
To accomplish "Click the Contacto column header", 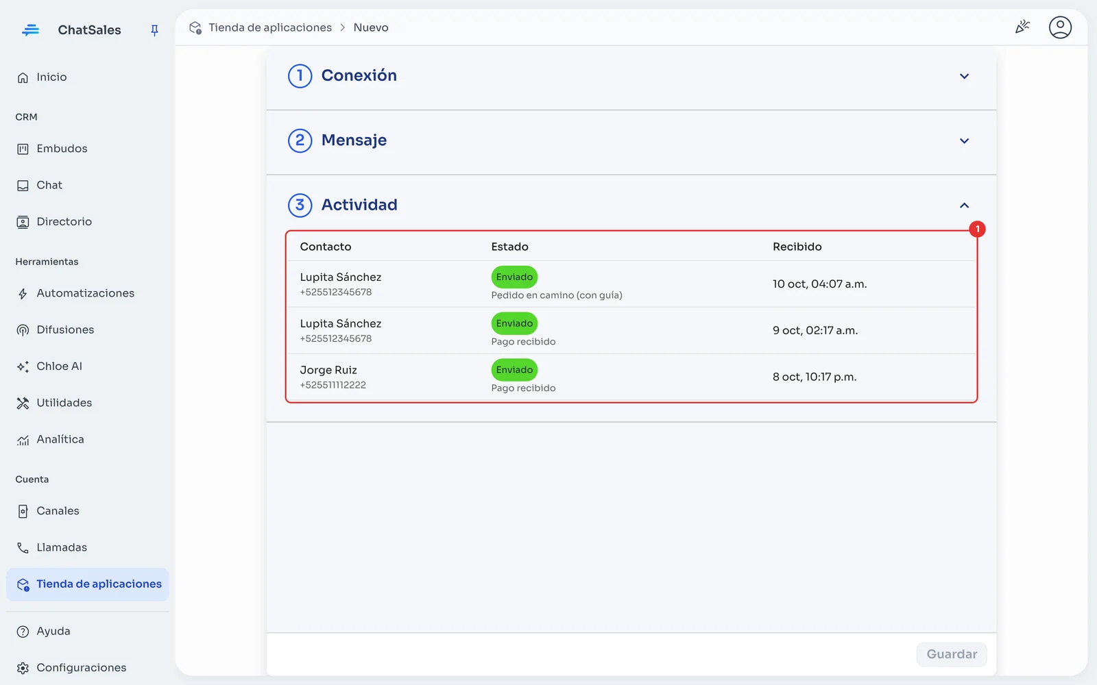I will [x=326, y=247].
